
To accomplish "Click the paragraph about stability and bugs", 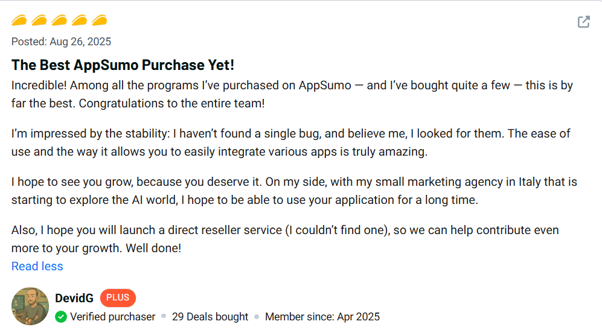I will [x=290, y=142].
